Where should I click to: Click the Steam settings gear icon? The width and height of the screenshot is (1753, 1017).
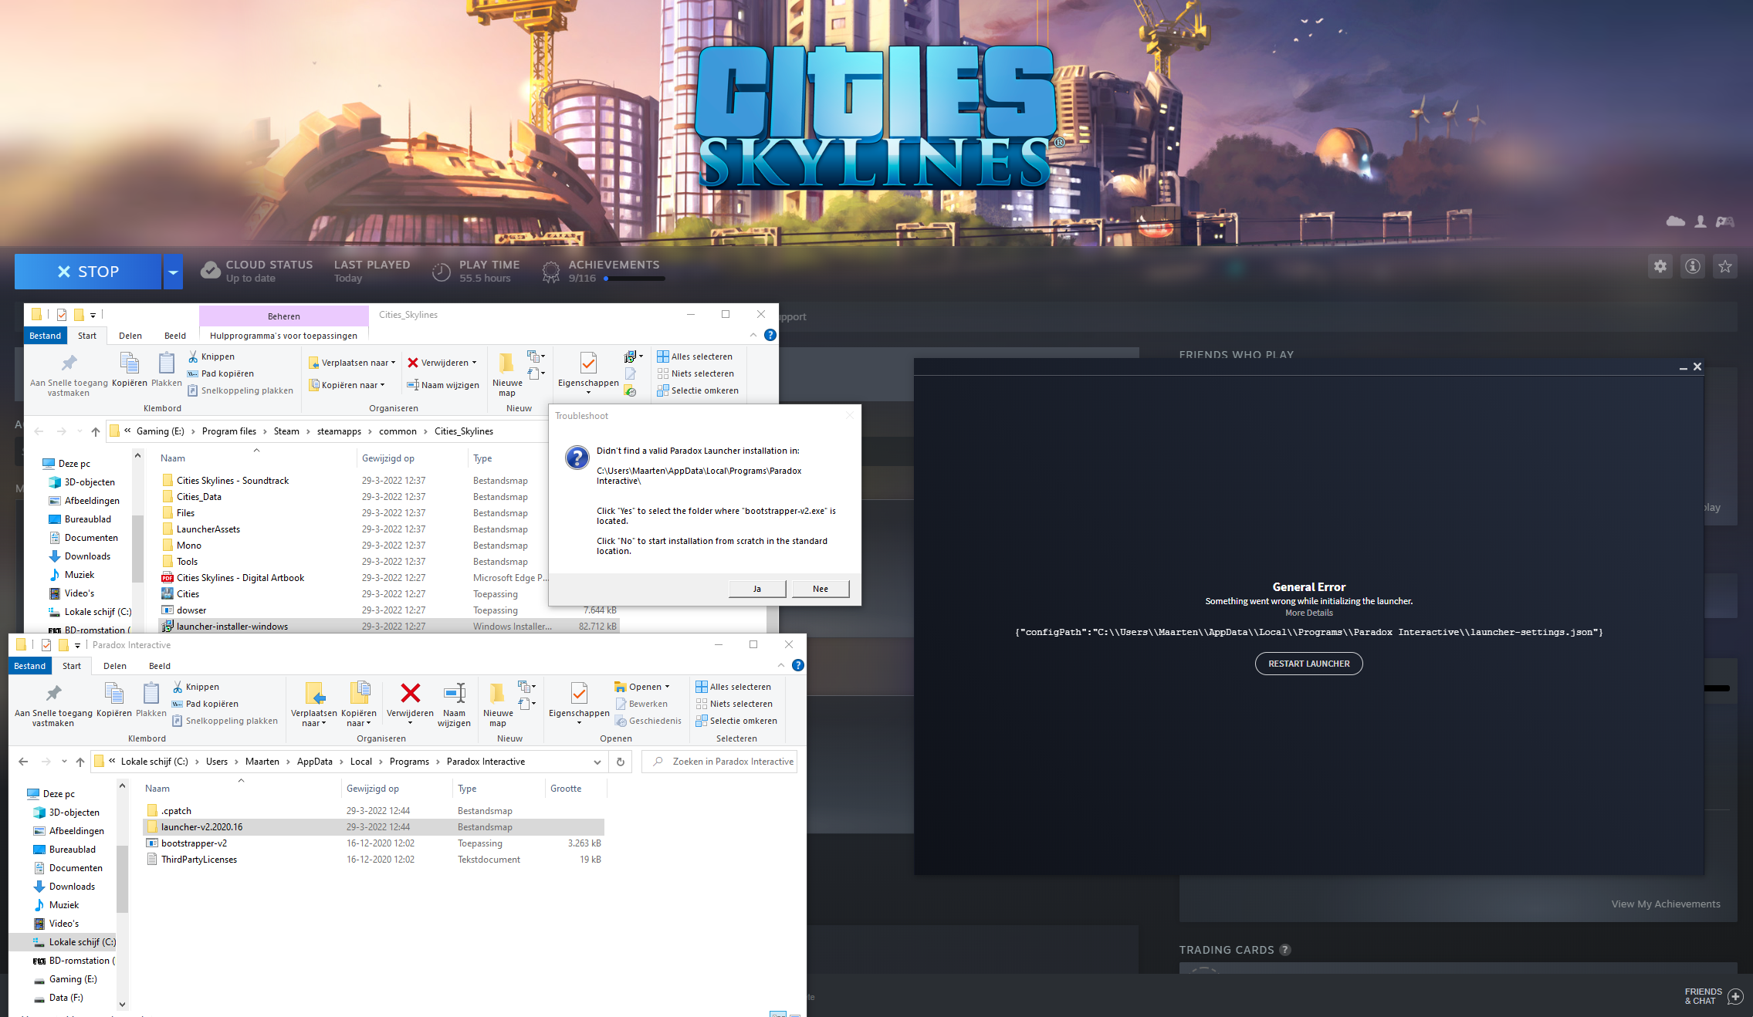[x=1660, y=266]
